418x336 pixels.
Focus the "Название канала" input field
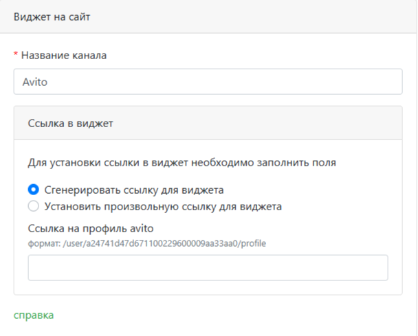coord(208,80)
